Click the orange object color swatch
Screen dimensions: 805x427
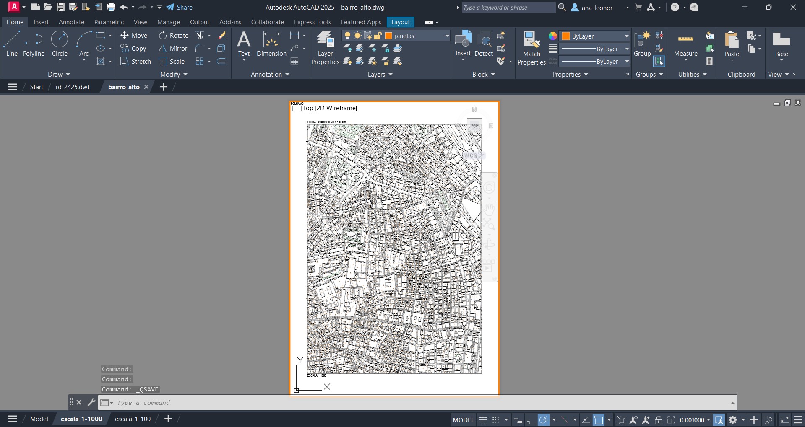[565, 36]
